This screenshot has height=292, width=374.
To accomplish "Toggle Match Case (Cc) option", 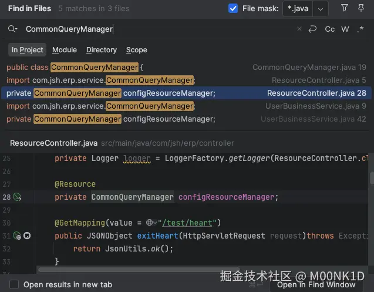I will 329,29.
